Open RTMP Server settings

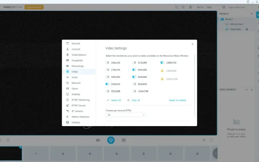[x=79, y=105]
